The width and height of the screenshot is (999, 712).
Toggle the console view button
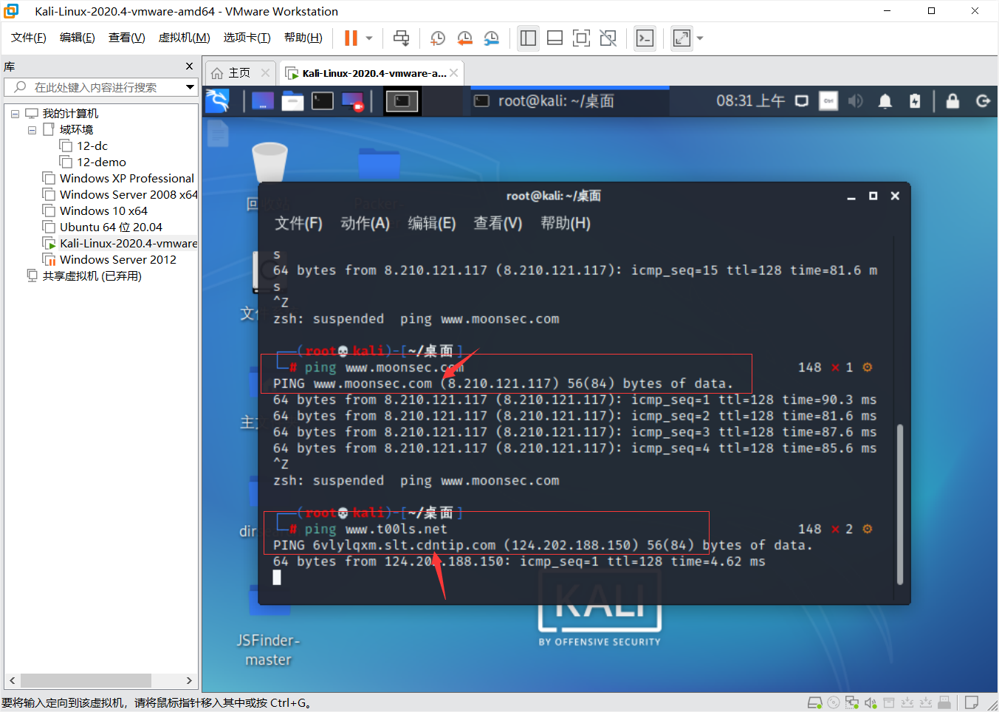[x=645, y=38]
